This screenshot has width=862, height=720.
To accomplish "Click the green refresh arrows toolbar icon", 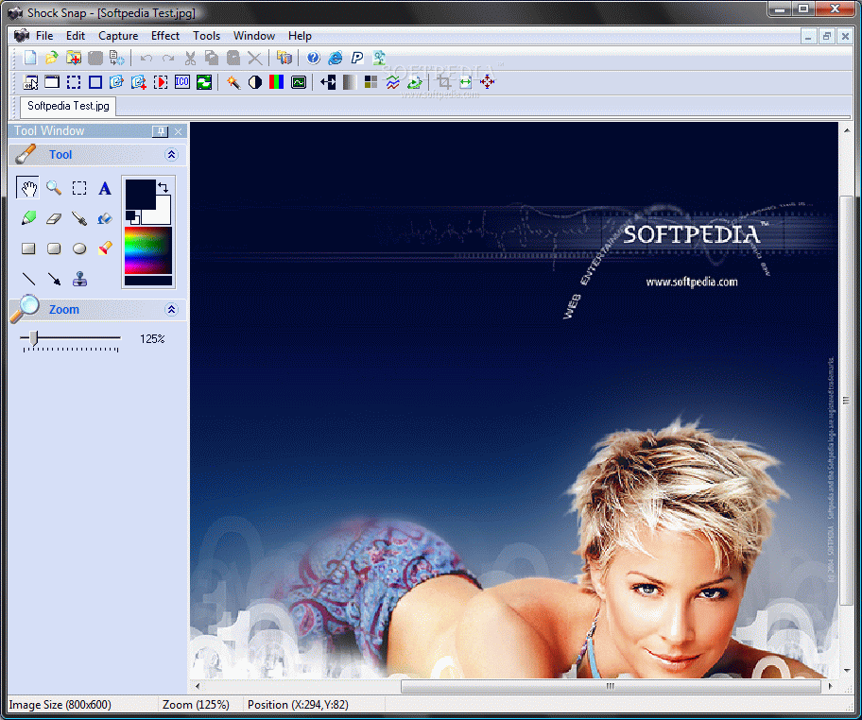I will [204, 82].
